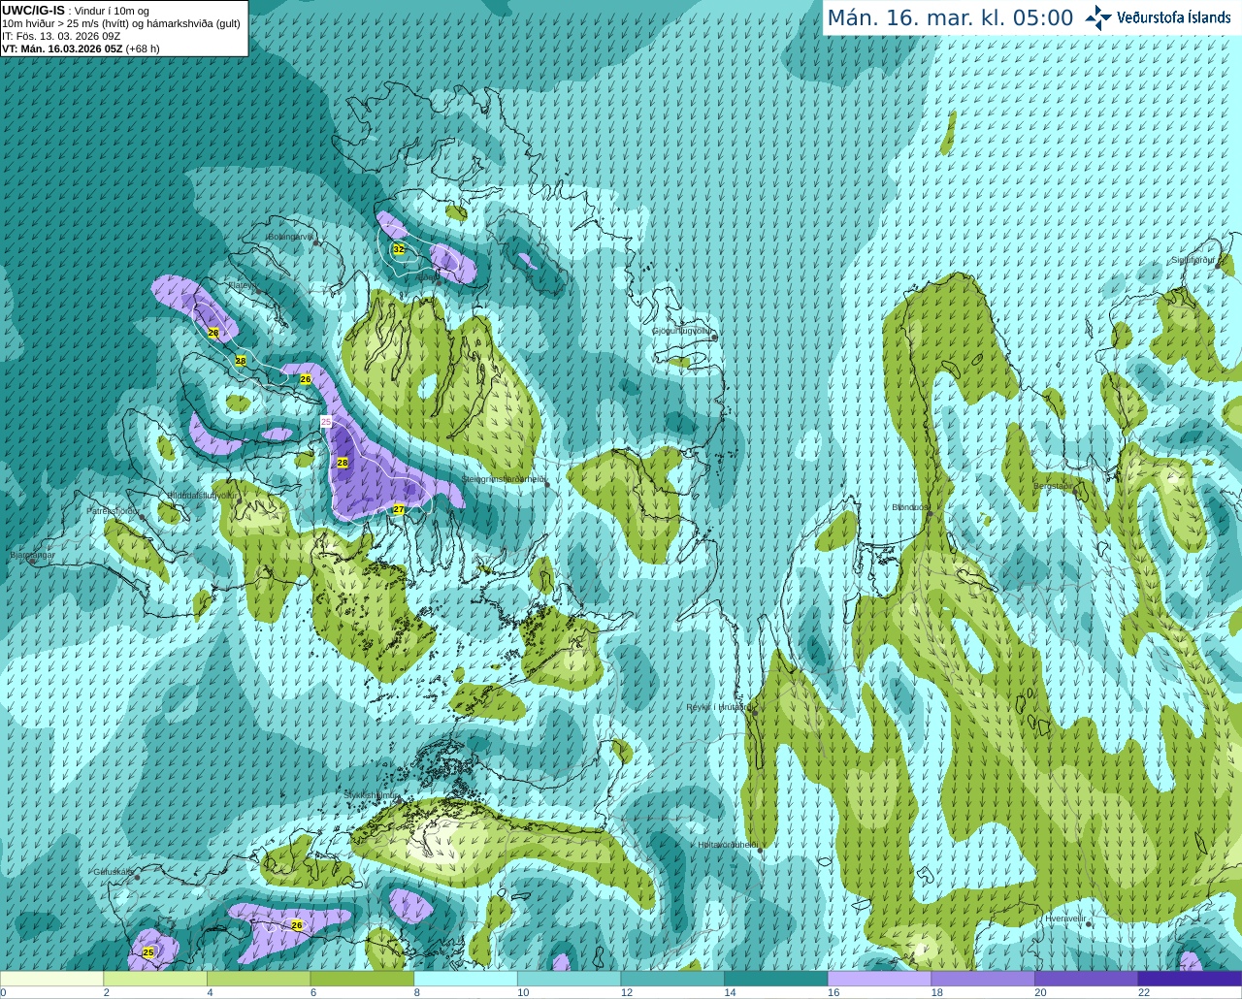Click the Siglufjörður station label
Screen dimensions: 1242x999
[x=1193, y=260]
